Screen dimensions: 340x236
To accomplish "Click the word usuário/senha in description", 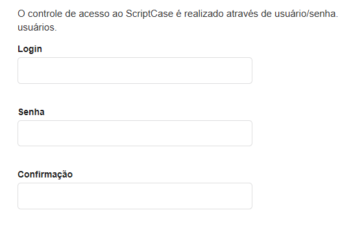I will pyautogui.click(x=306, y=14).
